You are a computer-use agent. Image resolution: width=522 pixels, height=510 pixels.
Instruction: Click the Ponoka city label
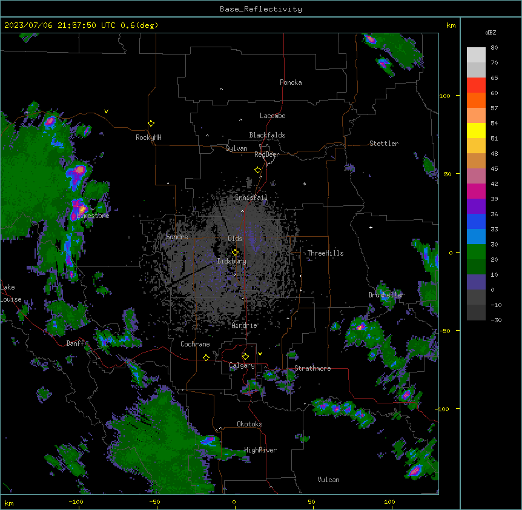tap(291, 82)
